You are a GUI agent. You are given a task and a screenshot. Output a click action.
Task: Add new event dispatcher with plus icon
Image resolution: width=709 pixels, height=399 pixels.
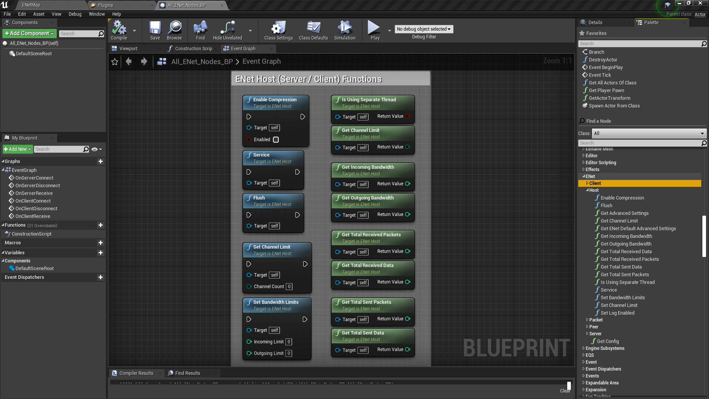[x=100, y=277]
